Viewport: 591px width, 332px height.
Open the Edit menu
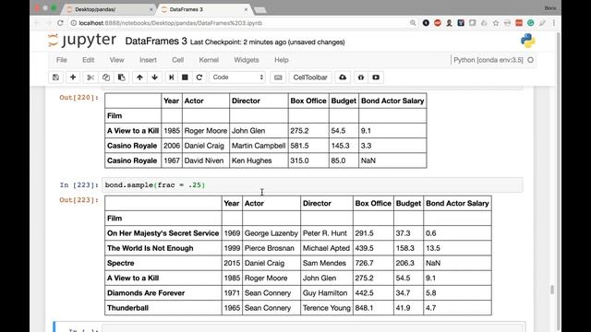click(89, 60)
